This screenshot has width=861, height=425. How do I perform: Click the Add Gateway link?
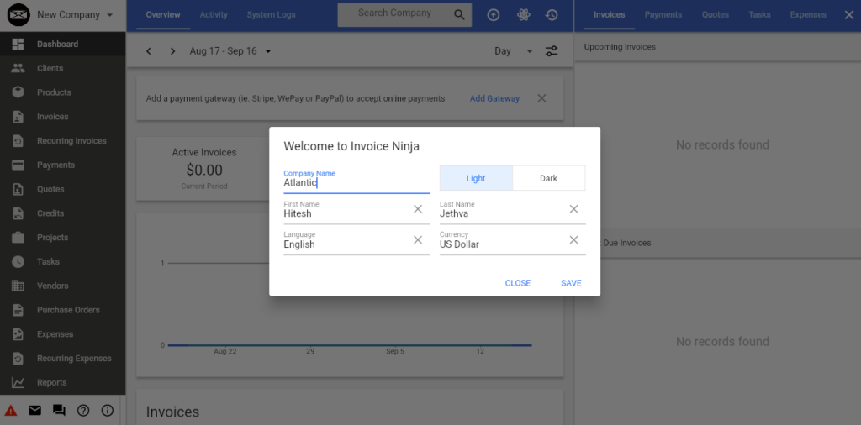point(494,99)
